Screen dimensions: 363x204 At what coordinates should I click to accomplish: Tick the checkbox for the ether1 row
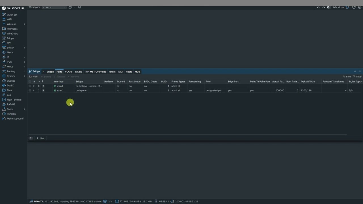(x=30, y=90)
